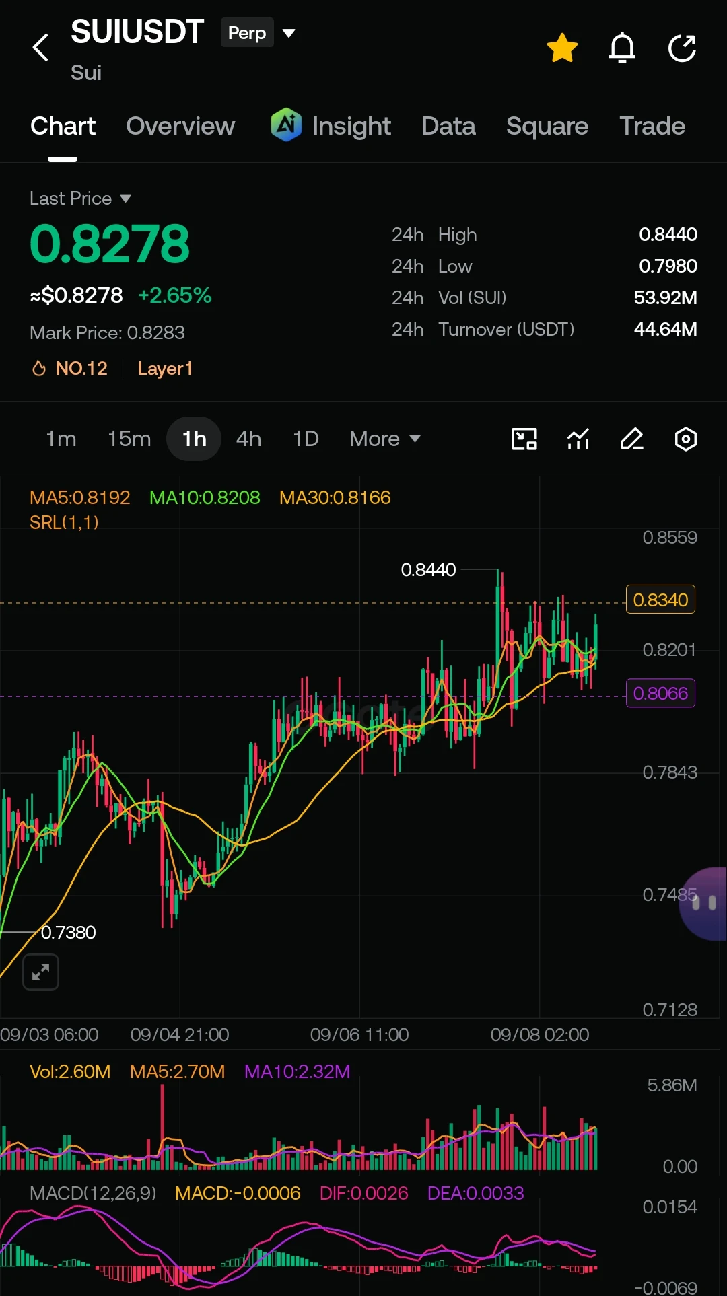
Task: Open the Perp contract type dropdown
Action: [x=259, y=33]
